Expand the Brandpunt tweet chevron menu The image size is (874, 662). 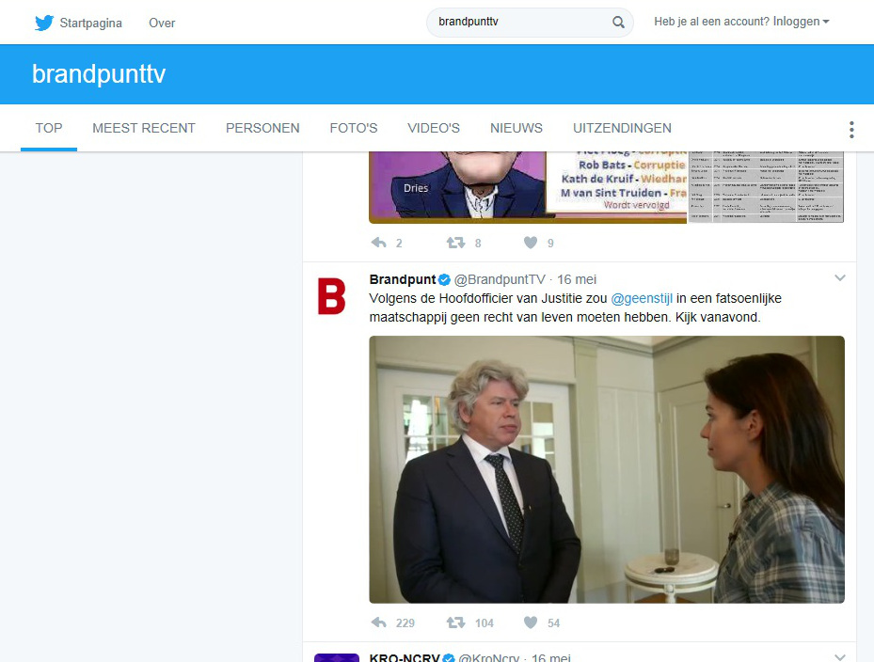pos(840,278)
